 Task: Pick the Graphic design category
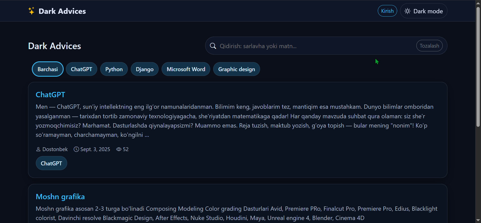[236, 69]
